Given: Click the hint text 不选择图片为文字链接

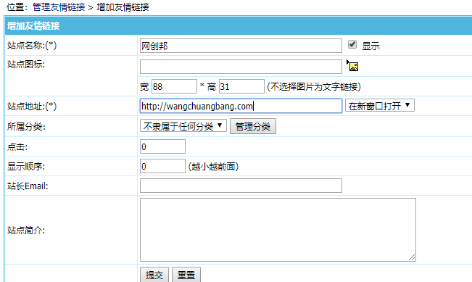Looking at the screenshot, I should click(314, 87).
